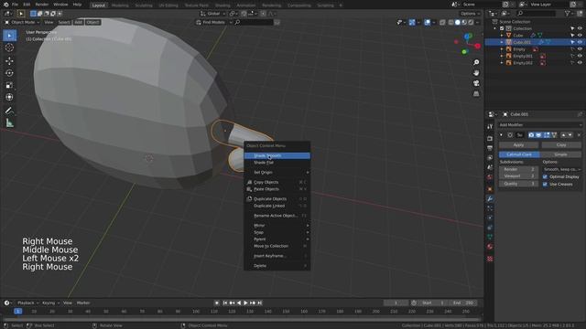
Task: Click Delete in context menu
Action: (x=277, y=266)
